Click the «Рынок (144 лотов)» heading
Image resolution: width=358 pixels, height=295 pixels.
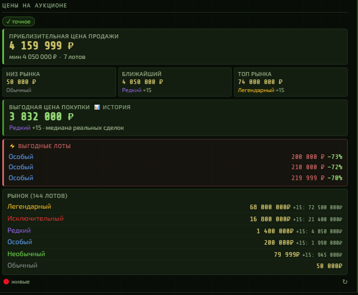tap(37, 196)
